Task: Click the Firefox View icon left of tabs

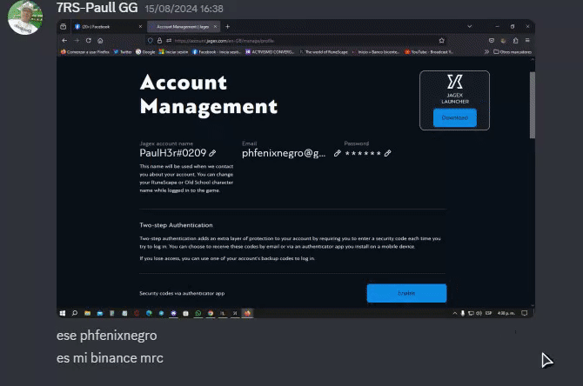Action: (x=64, y=27)
